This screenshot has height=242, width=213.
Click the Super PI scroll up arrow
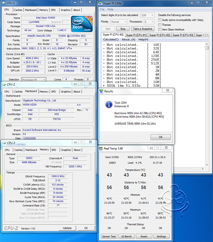[x=207, y=44]
